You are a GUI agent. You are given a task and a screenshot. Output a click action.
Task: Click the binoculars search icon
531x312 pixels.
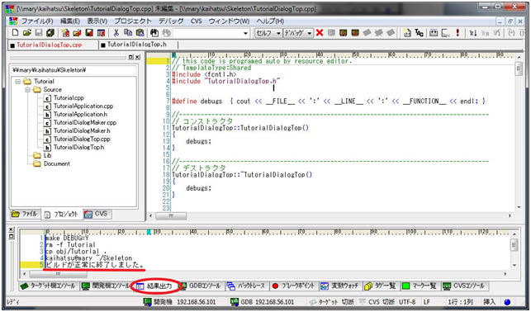point(154,33)
